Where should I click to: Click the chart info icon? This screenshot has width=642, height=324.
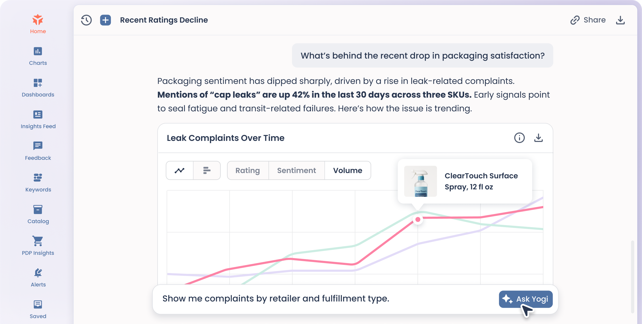[x=519, y=138]
